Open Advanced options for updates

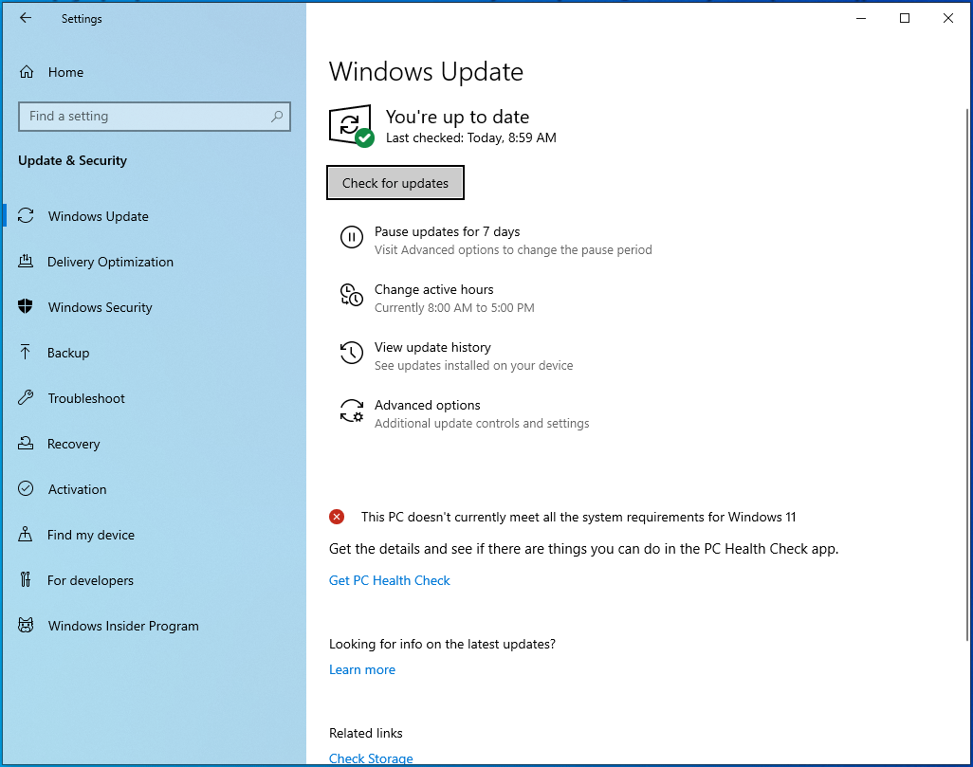pos(427,405)
